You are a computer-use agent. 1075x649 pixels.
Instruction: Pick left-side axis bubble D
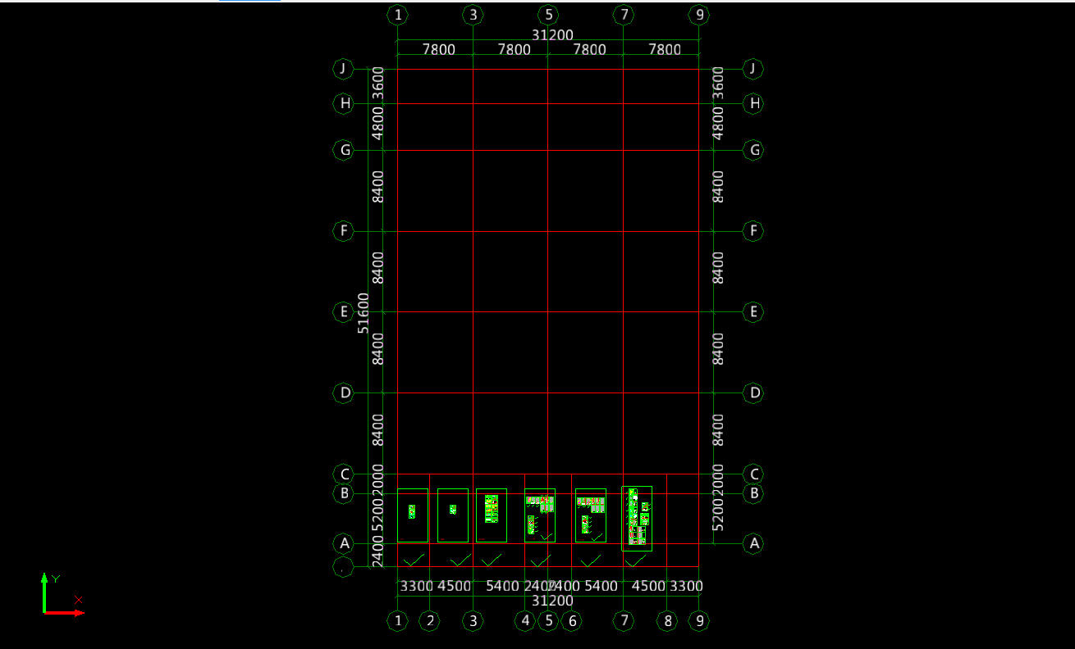click(x=343, y=393)
